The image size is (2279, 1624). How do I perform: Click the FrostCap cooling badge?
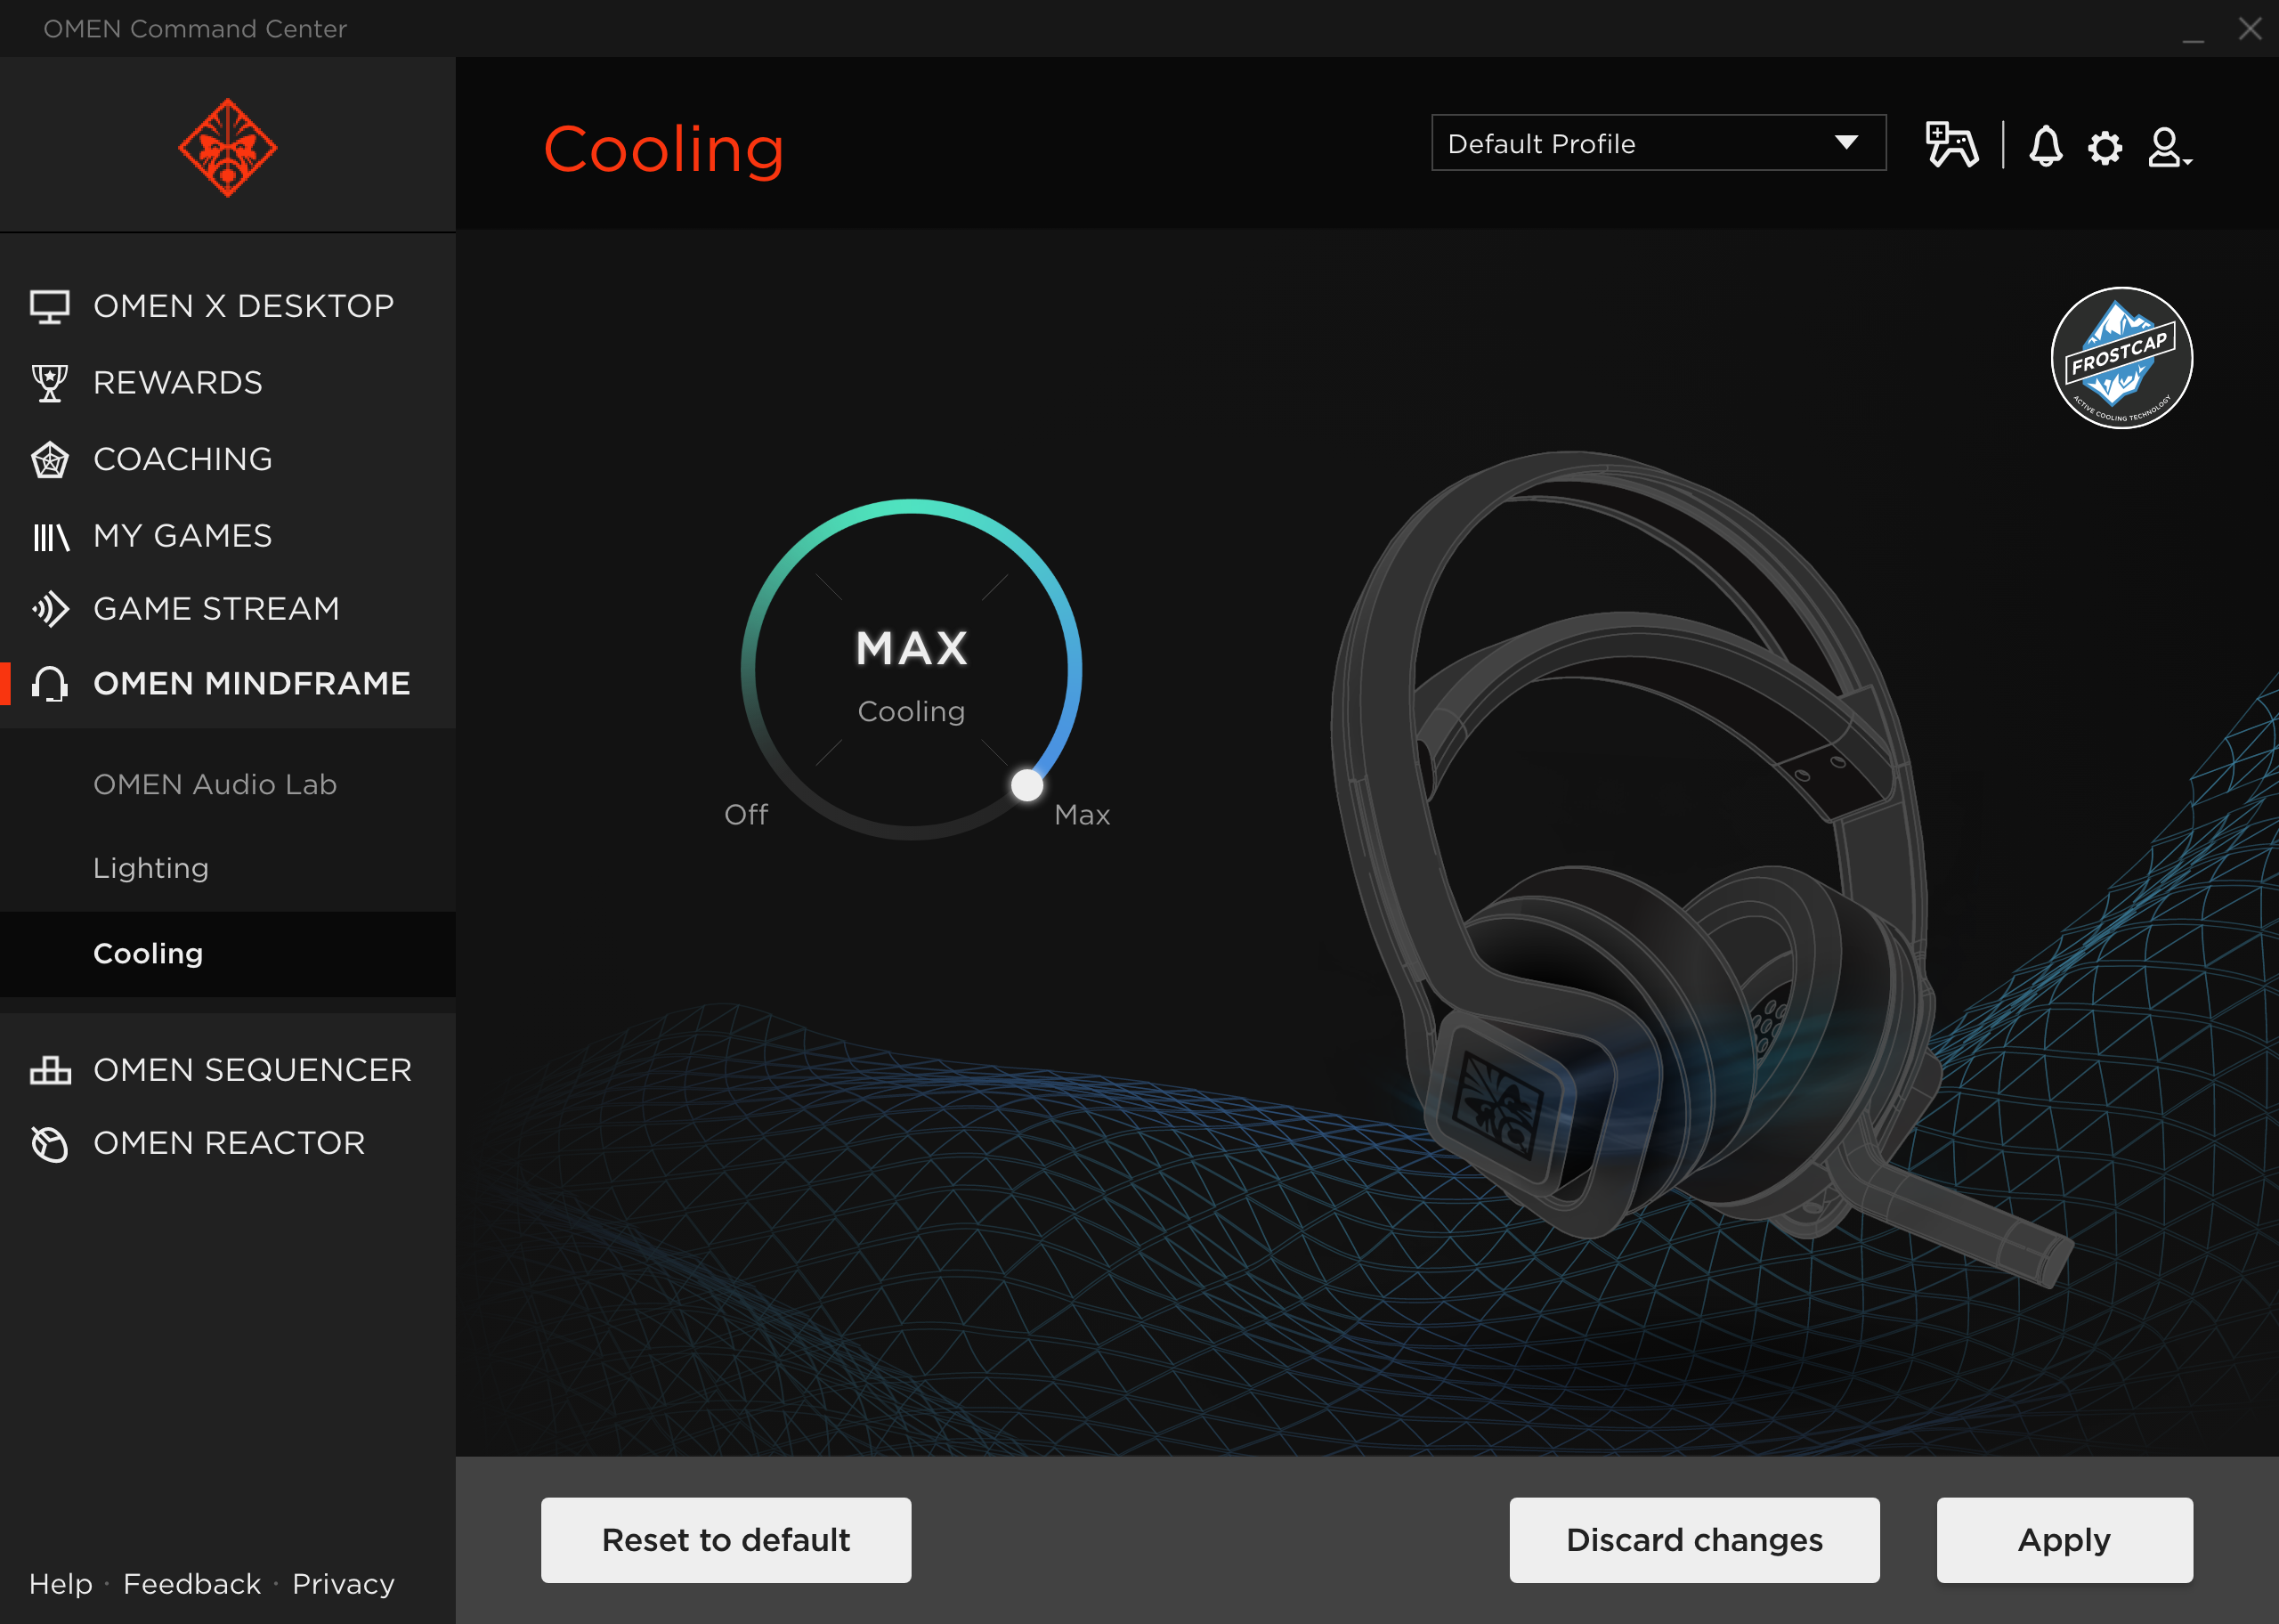tap(2121, 358)
